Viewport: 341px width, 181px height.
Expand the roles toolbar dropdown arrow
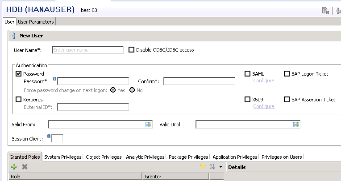pos(220,167)
